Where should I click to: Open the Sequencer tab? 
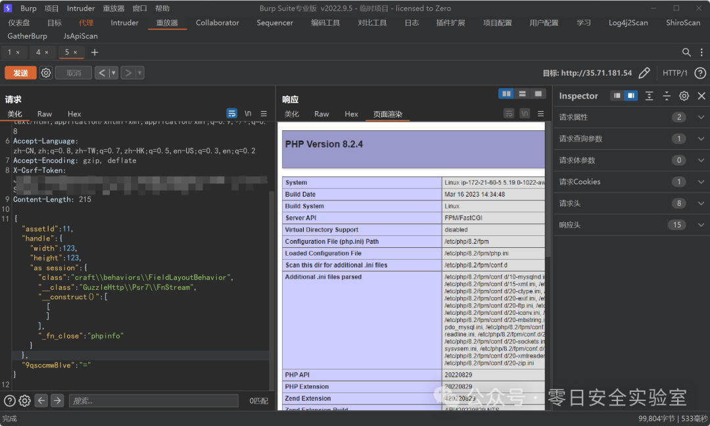(275, 22)
